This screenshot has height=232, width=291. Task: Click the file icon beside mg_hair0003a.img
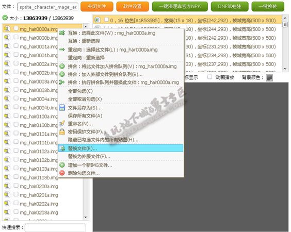[x=7, y=81]
